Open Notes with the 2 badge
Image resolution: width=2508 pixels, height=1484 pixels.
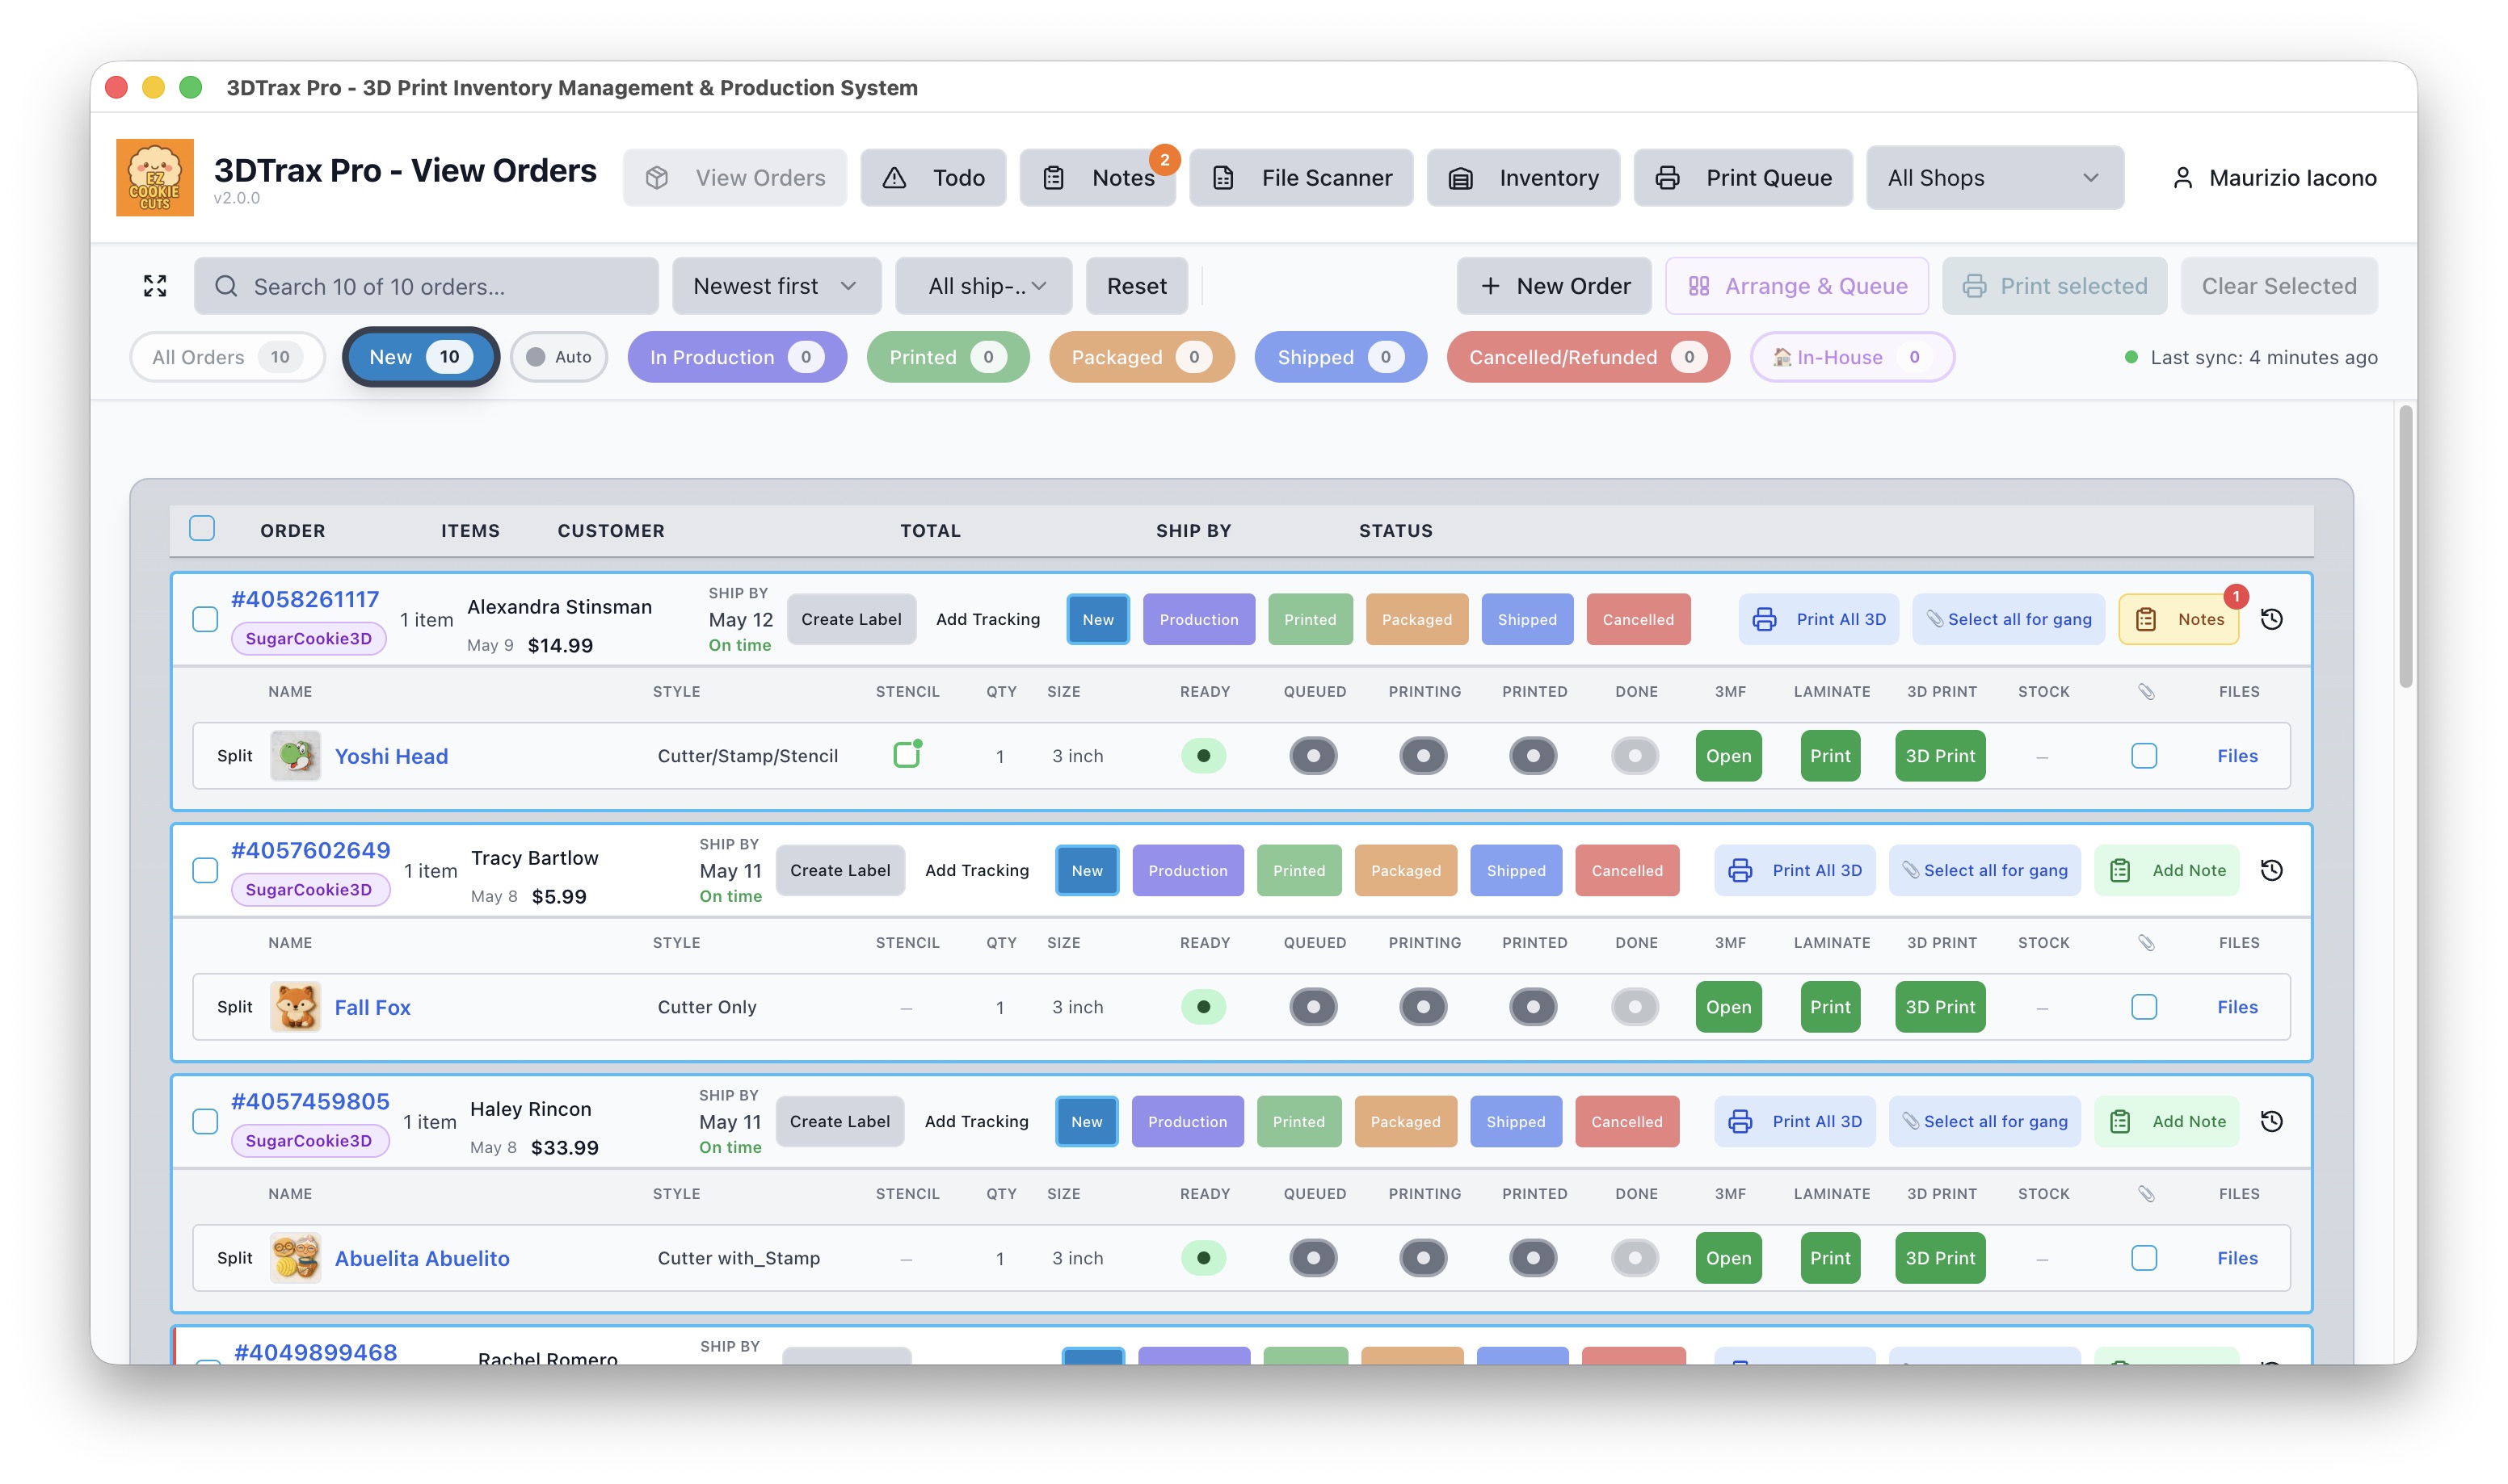(x=1097, y=178)
